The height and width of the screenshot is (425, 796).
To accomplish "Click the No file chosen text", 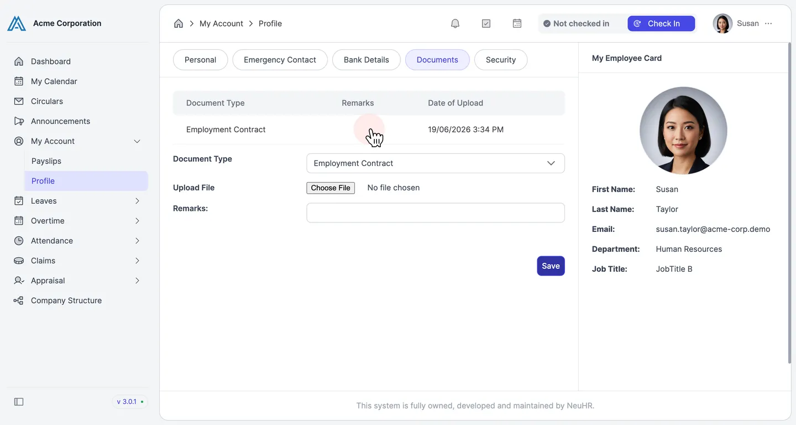I will click(394, 188).
